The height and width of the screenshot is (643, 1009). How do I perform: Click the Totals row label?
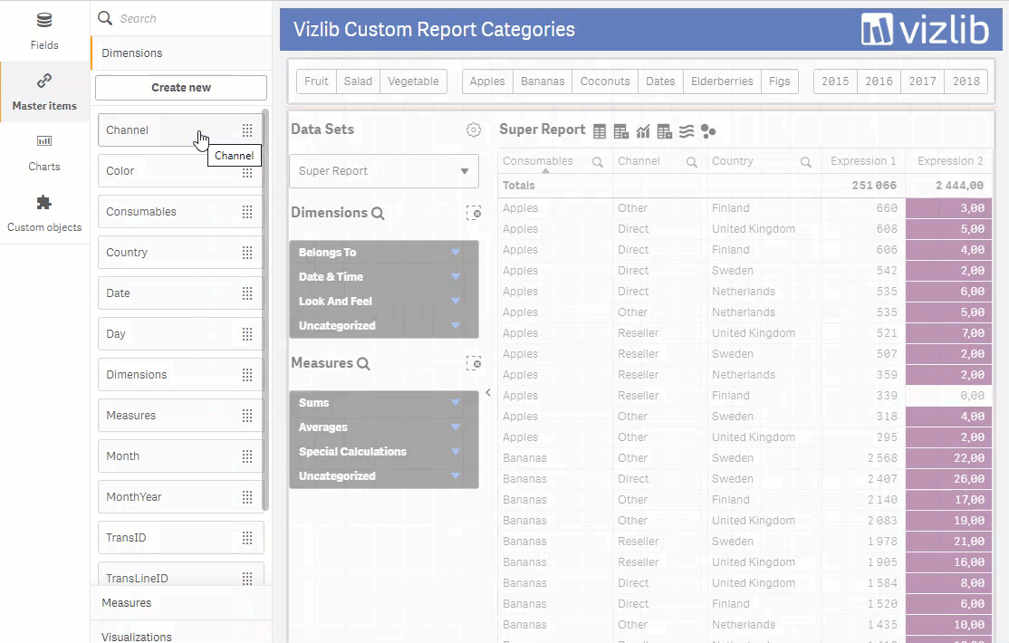pyautogui.click(x=519, y=186)
